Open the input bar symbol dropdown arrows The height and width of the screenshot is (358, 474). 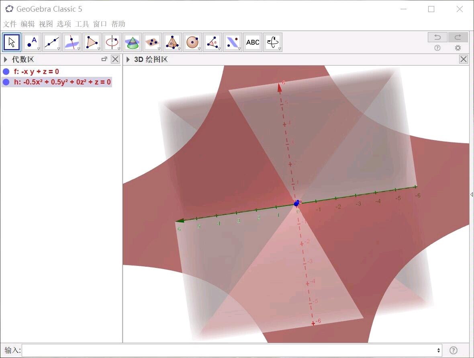coord(438,350)
